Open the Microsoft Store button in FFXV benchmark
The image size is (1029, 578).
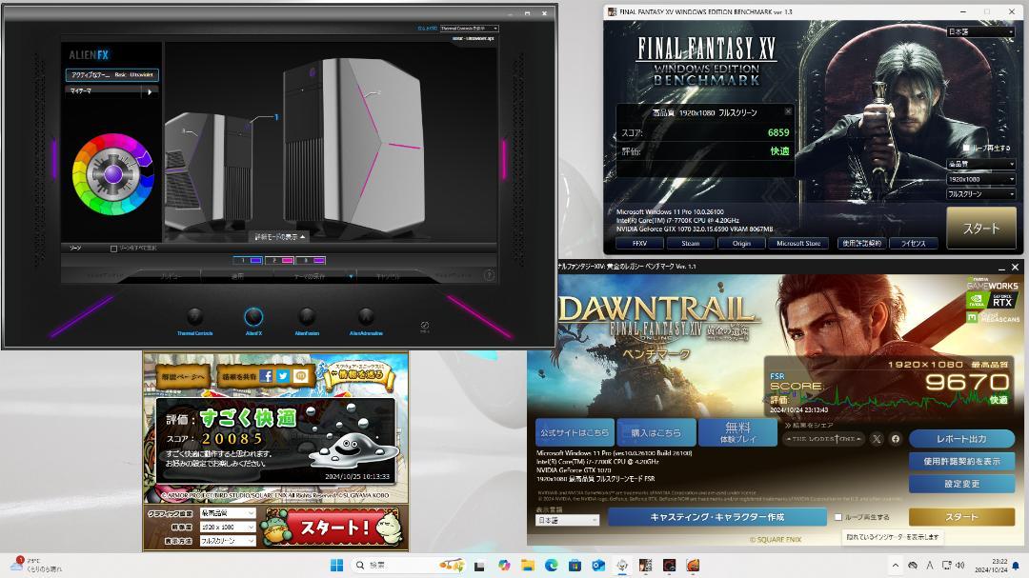(x=798, y=244)
